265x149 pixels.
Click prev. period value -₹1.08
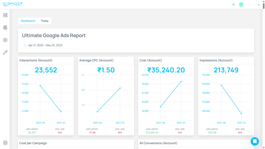92,133
